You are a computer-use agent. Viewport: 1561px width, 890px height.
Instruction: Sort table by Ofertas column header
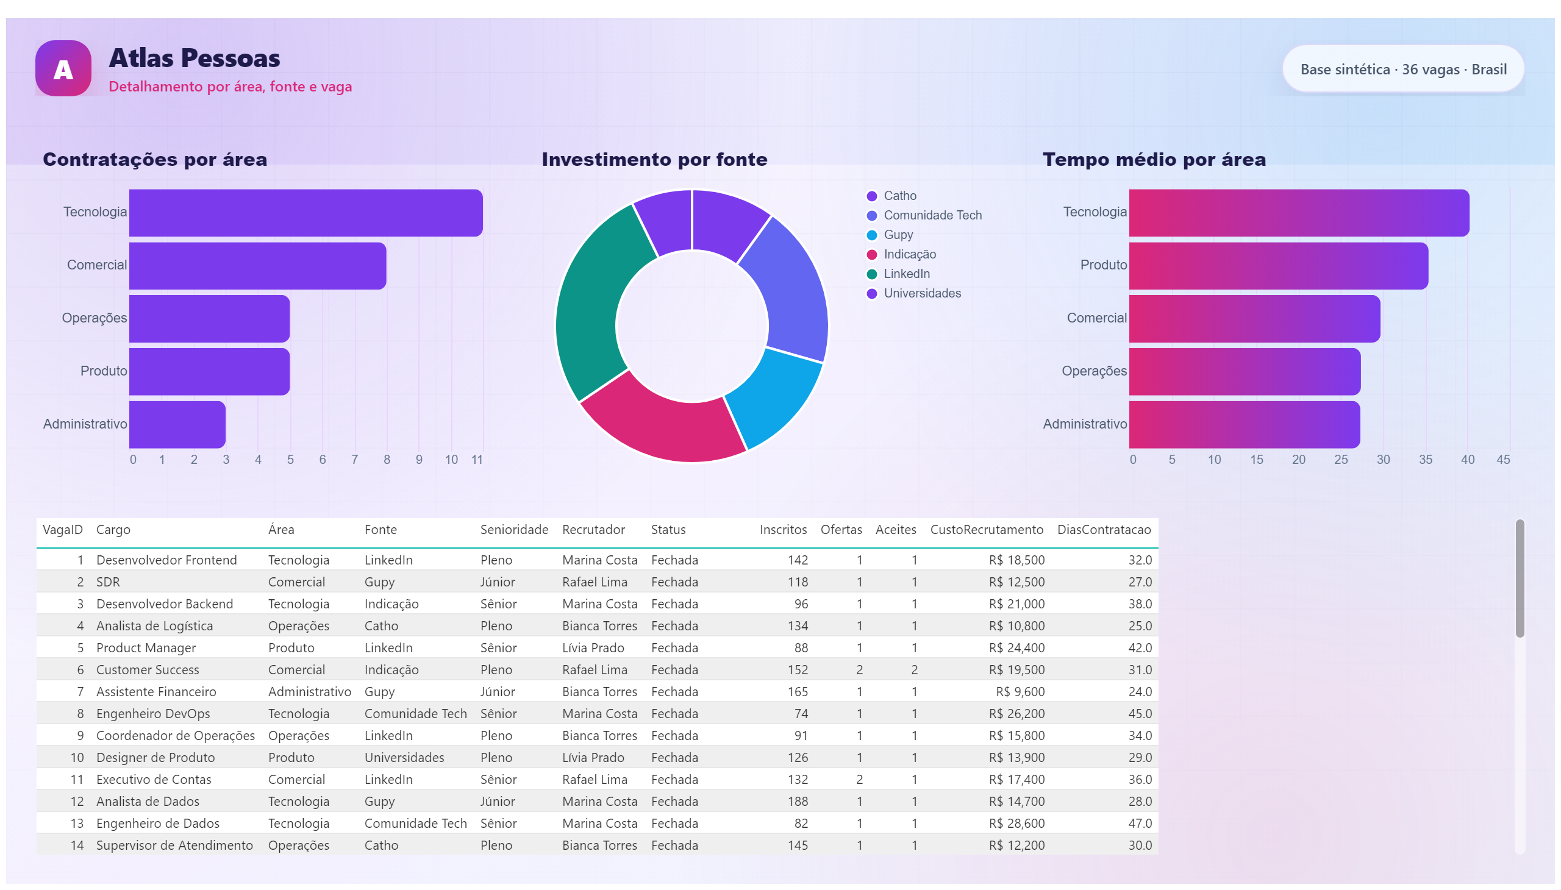841,530
